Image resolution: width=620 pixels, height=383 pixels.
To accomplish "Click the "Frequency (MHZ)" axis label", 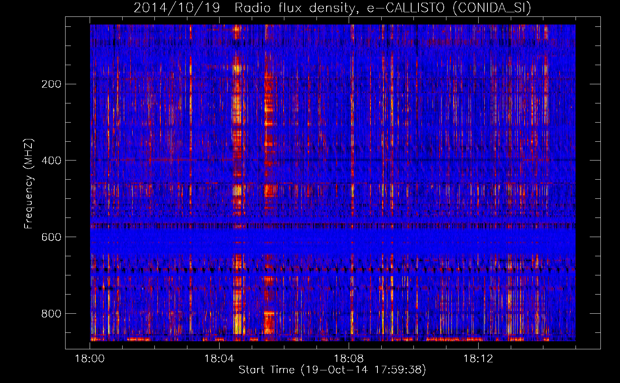I will coord(29,183).
